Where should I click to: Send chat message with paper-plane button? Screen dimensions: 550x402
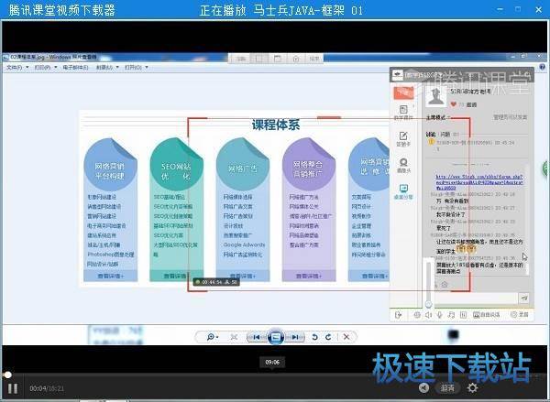point(524,299)
